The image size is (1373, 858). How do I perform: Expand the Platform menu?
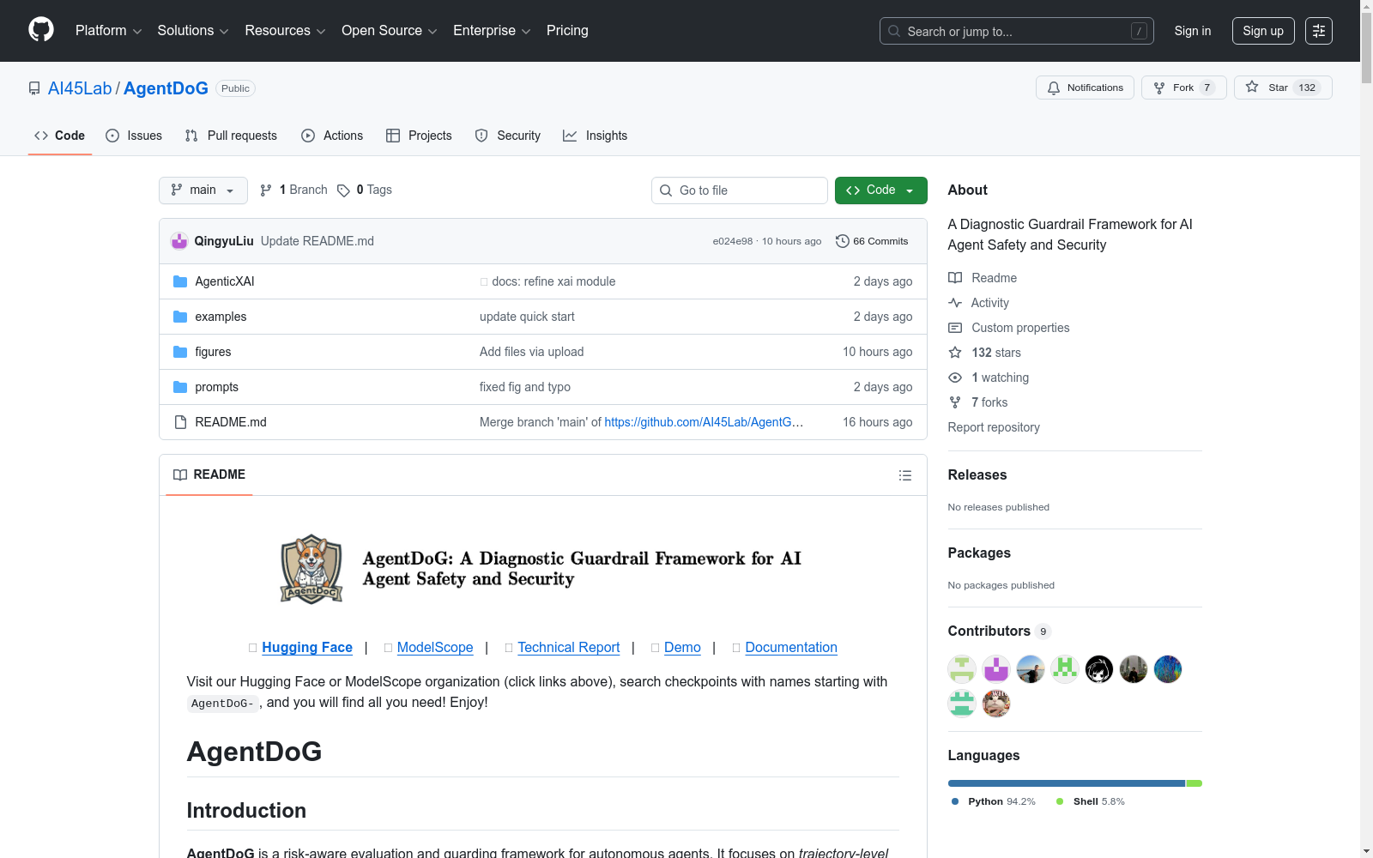pos(109,31)
